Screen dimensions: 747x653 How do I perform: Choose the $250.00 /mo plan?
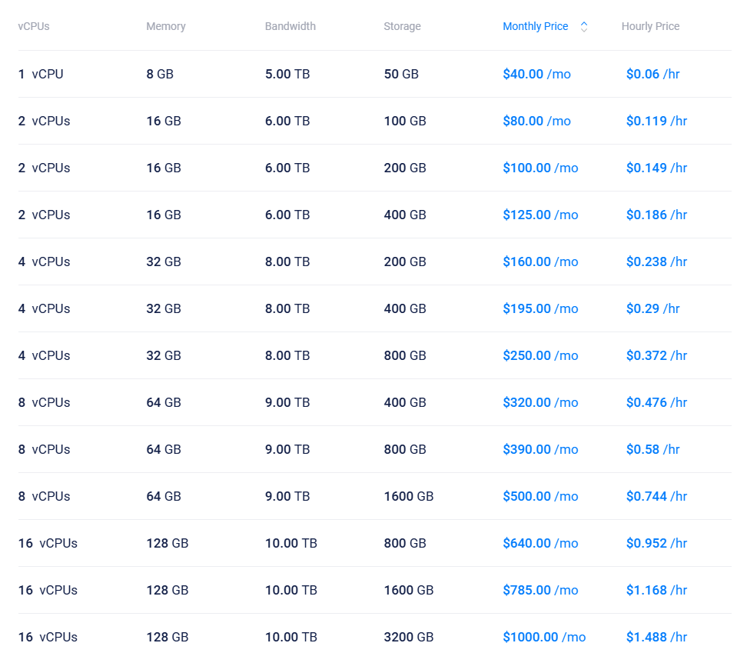pos(540,356)
